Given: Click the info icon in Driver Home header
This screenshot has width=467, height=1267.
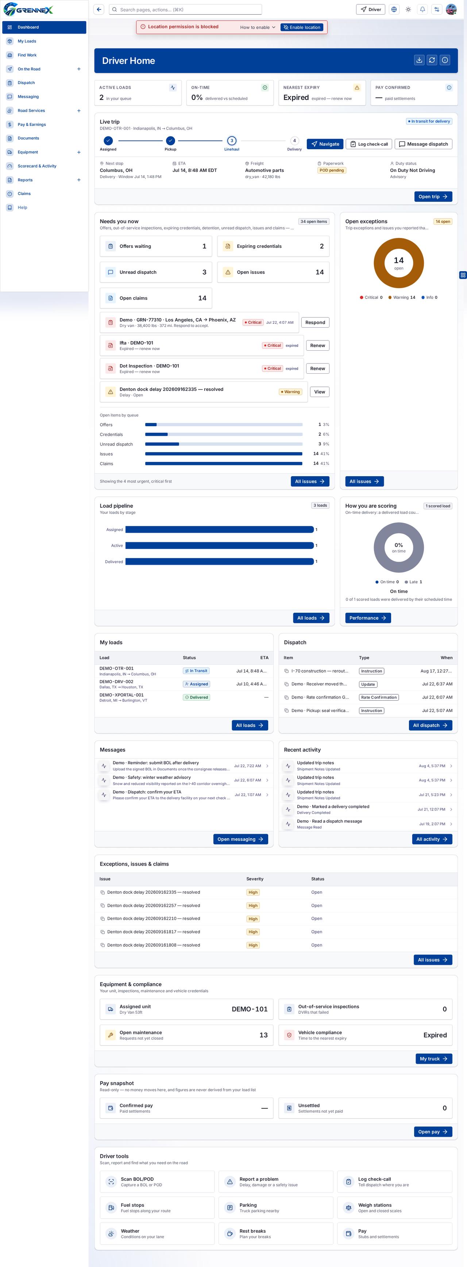Looking at the screenshot, I should pyautogui.click(x=445, y=60).
